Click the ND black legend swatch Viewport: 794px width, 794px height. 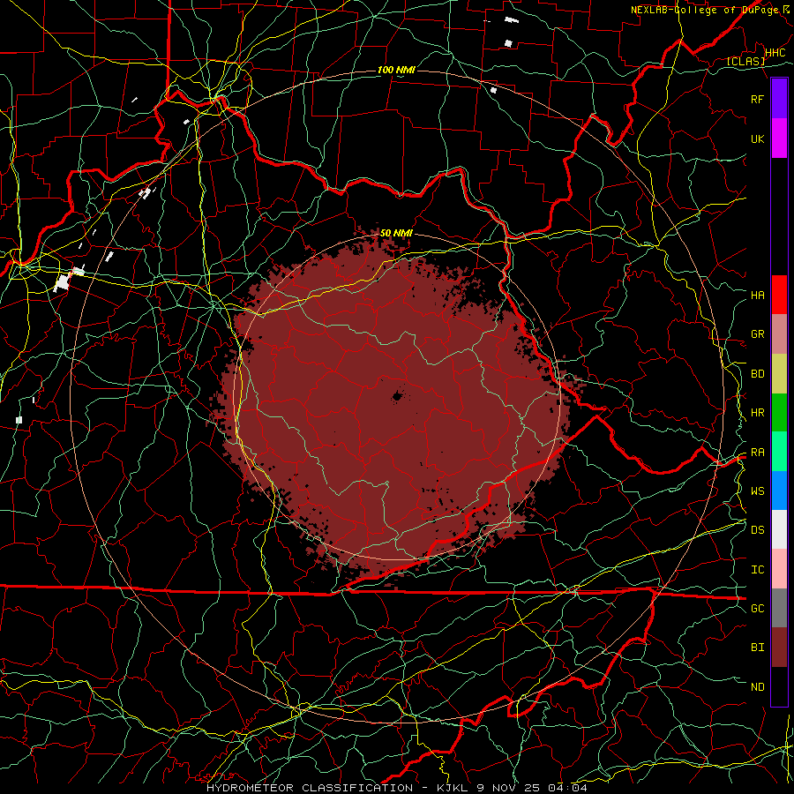coord(779,686)
